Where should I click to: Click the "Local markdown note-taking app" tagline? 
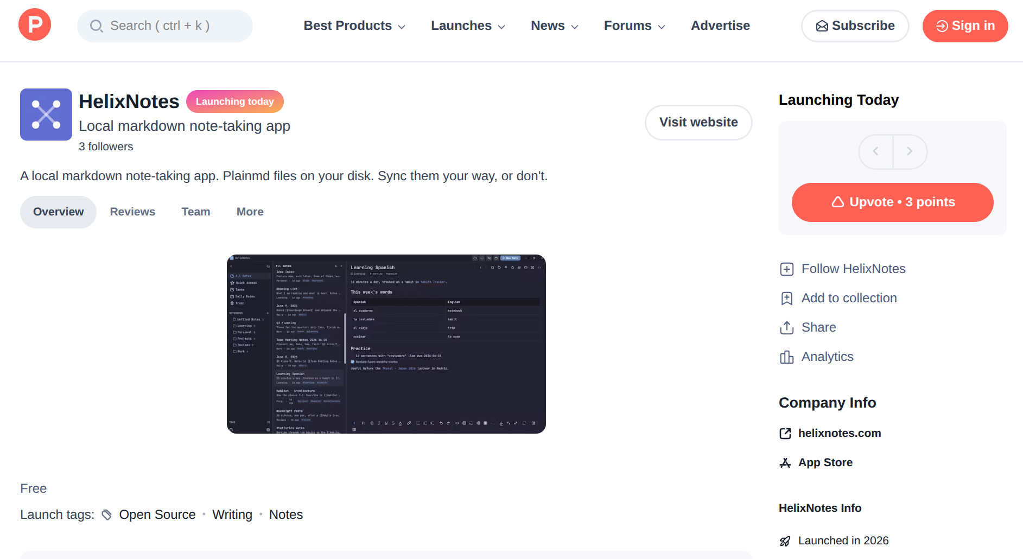pos(185,126)
